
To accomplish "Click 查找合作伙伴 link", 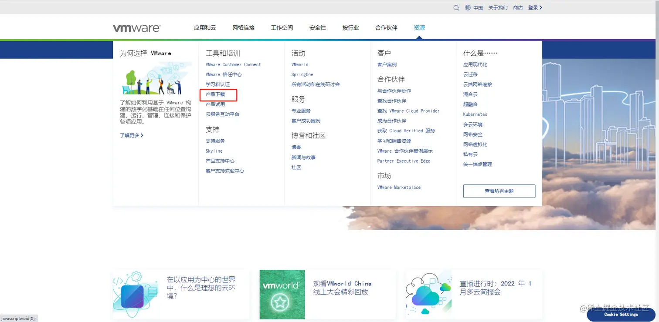I will [x=392, y=101].
